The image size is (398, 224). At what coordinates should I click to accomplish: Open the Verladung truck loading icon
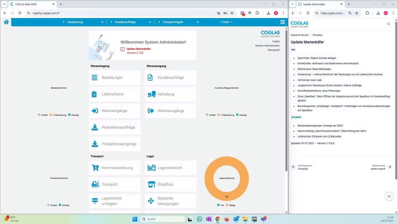151,94
